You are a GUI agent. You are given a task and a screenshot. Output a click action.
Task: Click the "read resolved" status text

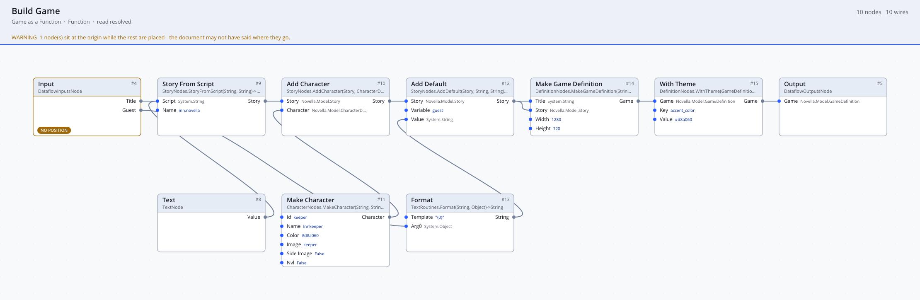coord(114,22)
